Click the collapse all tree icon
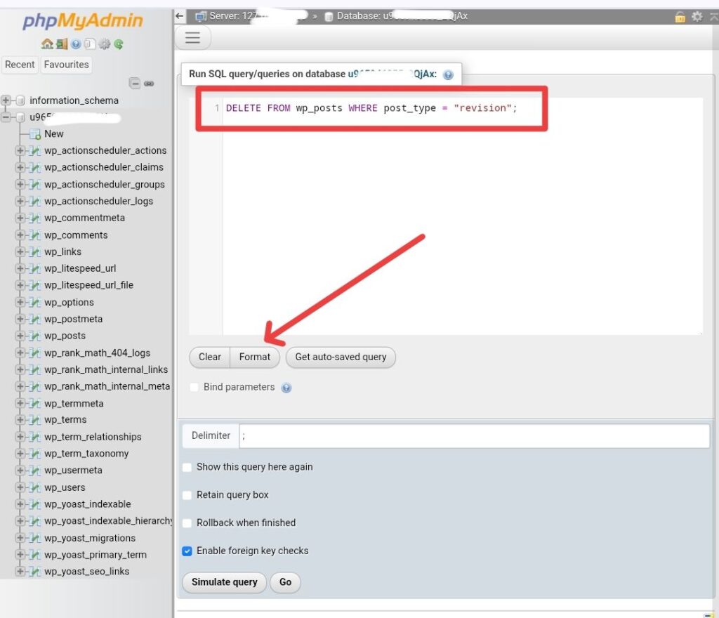 coord(135,83)
